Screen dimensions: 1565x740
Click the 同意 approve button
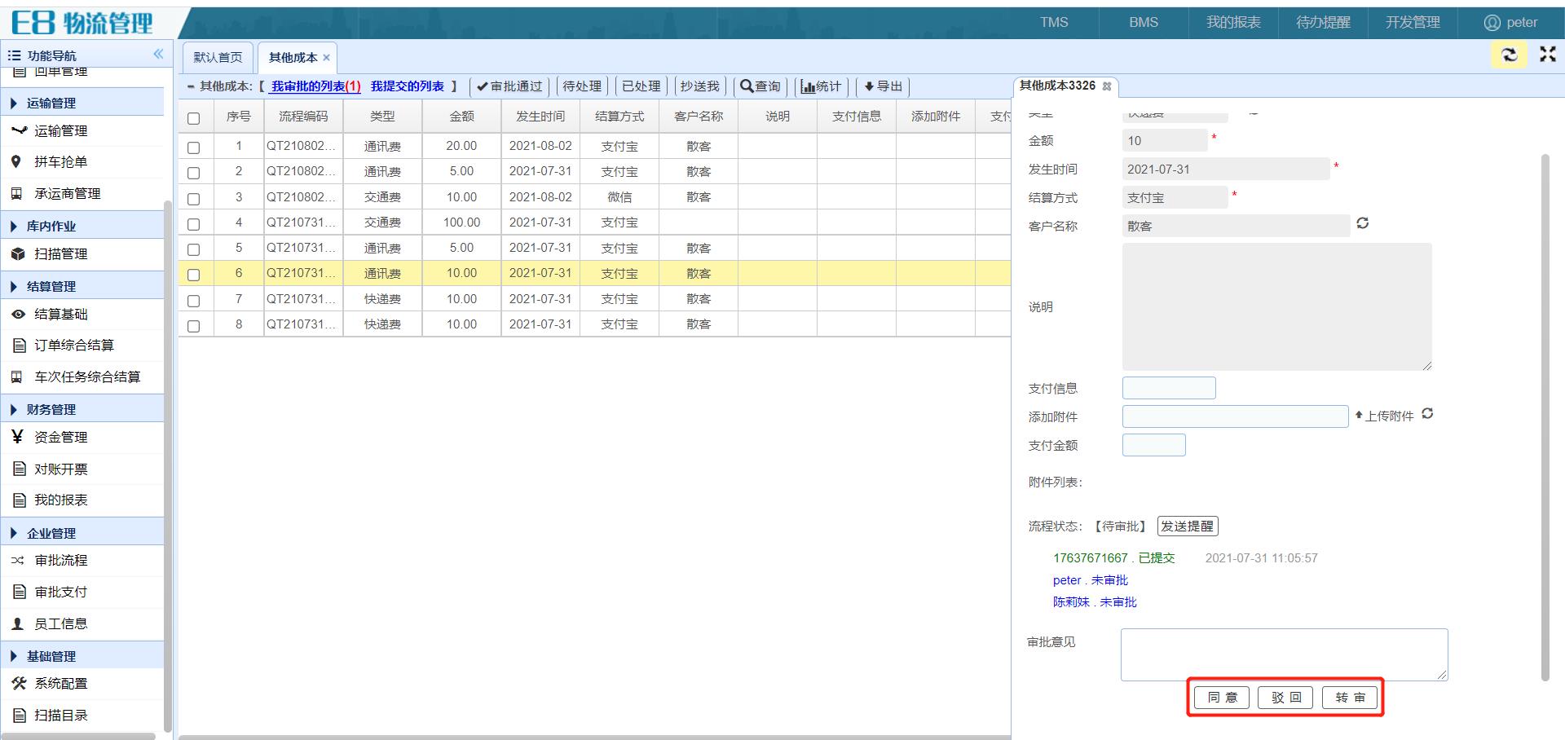tap(1222, 698)
